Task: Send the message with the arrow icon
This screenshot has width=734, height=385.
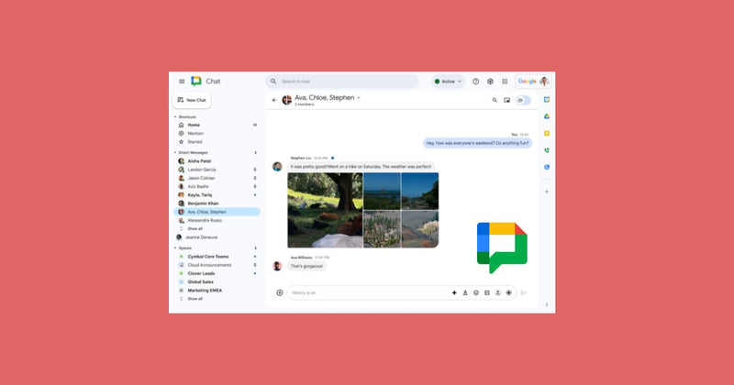Action: (524, 292)
